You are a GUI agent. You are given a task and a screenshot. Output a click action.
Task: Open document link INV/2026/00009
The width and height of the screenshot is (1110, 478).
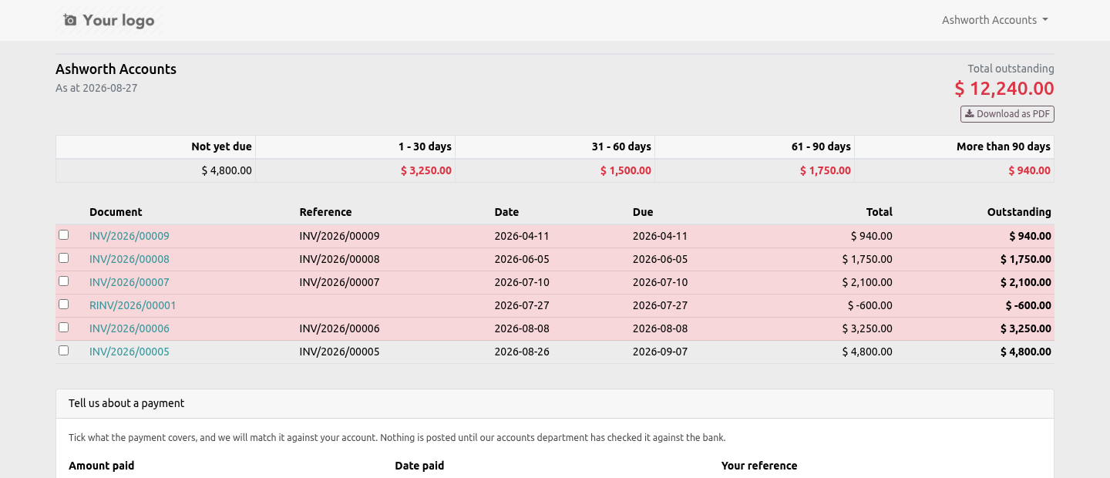(129, 236)
